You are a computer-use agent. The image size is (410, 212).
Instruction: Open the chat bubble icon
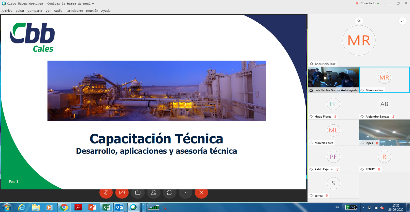coord(170,193)
